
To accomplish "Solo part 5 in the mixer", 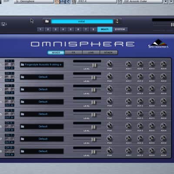I will (x=13, y=114).
